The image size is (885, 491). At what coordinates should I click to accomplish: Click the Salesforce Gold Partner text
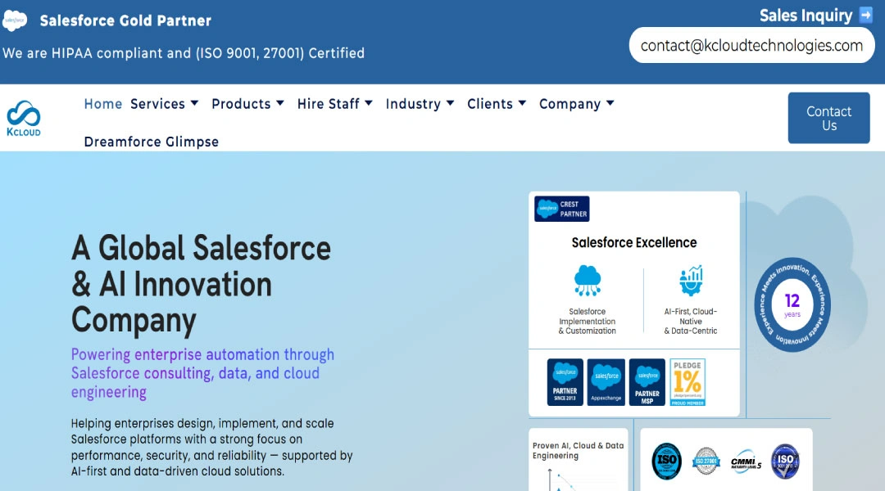click(x=125, y=20)
